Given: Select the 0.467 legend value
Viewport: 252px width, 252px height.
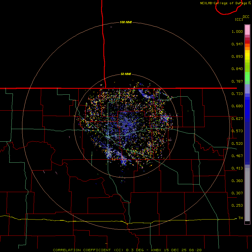Looking at the screenshot, I should click(237, 156).
